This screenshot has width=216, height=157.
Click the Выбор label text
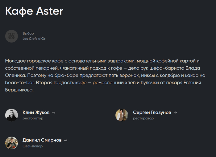28,33
